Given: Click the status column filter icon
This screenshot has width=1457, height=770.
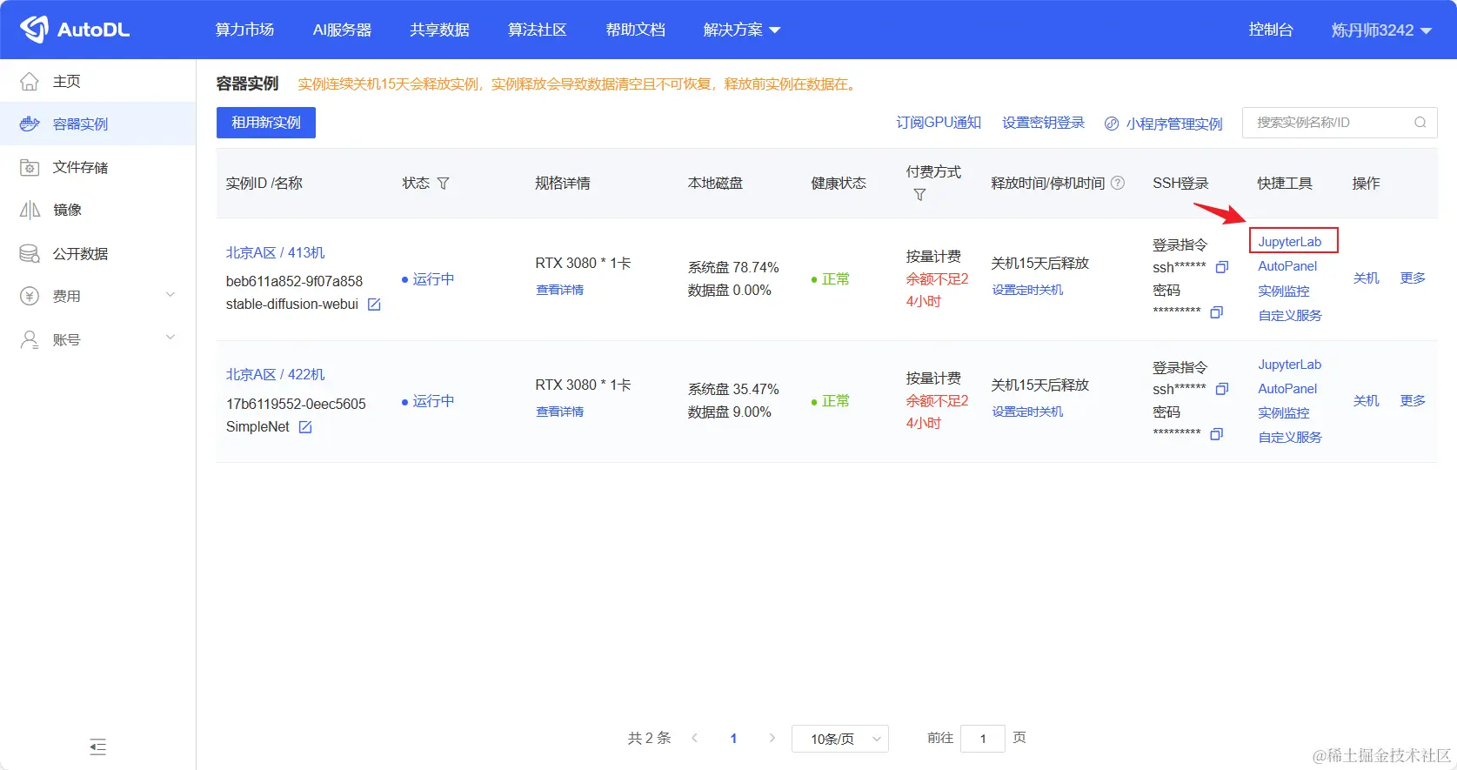Looking at the screenshot, I should tap(443, 184).
